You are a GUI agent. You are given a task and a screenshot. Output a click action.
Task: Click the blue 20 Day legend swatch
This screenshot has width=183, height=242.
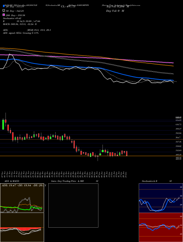[4, 7]
